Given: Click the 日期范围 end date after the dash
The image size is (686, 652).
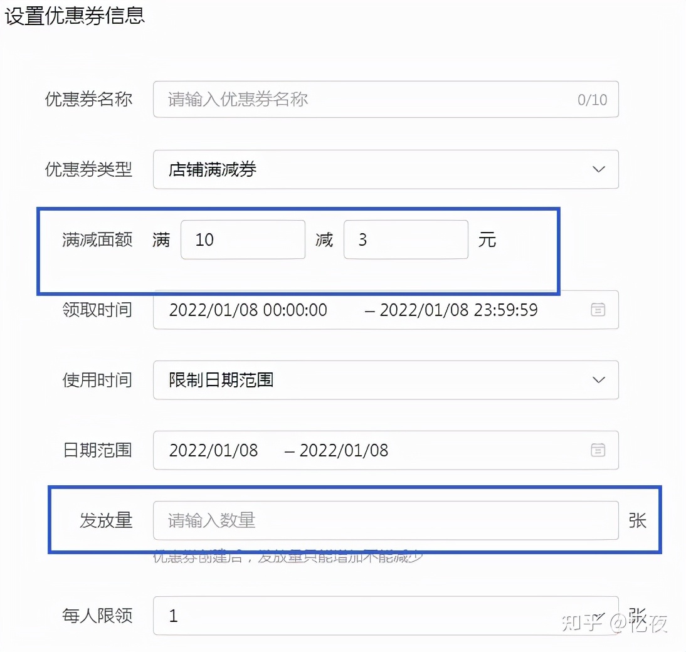Looking at the screenshot, I should tap(344, 450).
